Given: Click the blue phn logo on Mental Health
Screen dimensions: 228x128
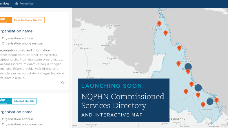Looking at the screenshot, I should click(x=6, y=101).
